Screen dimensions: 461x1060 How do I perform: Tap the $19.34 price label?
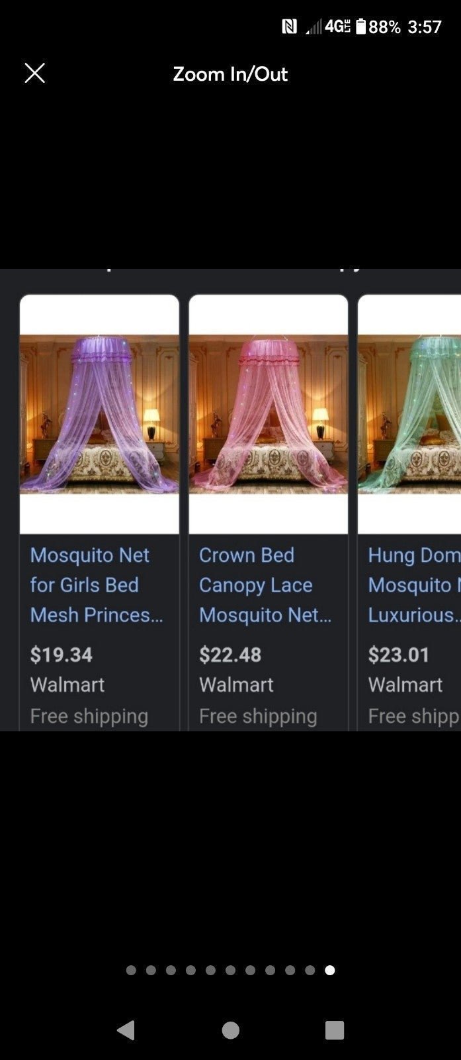click(x=61, y=655)
